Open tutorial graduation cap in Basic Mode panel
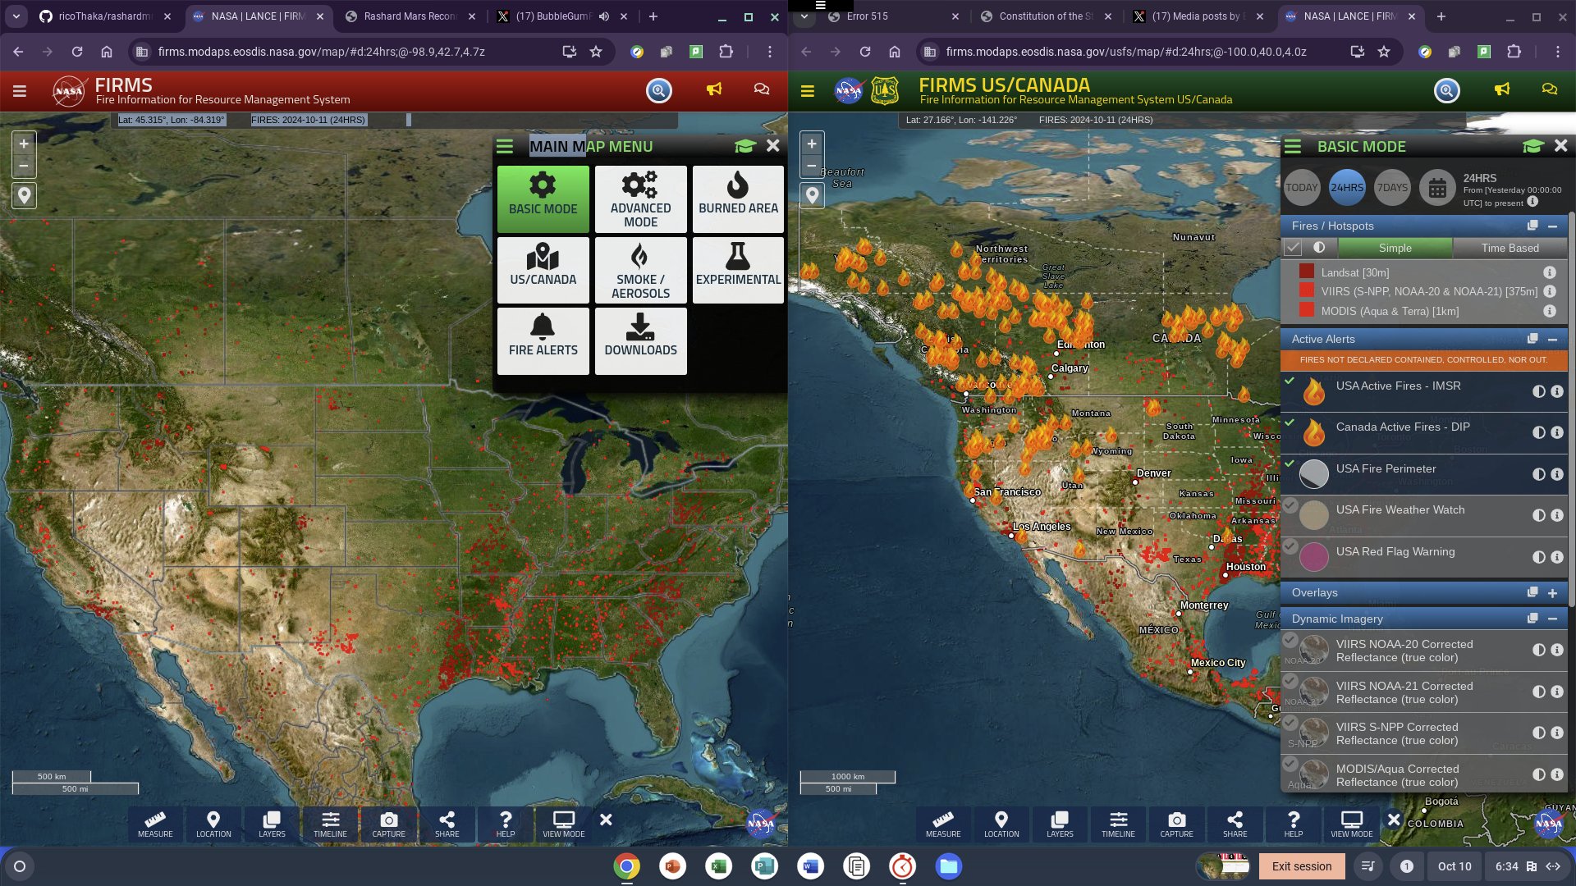 pyautogui.click(x=1532, y=146)
